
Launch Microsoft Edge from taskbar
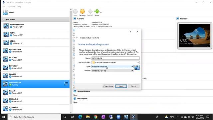pos(80,117)
